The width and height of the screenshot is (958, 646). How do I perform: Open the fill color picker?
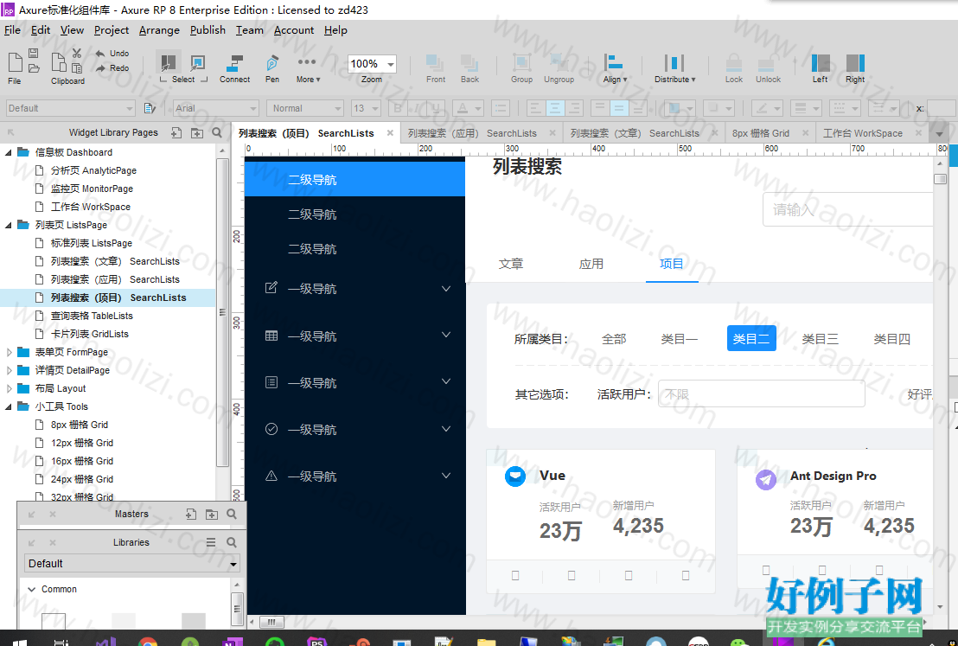pyautogui.click(x=680, y=108)
